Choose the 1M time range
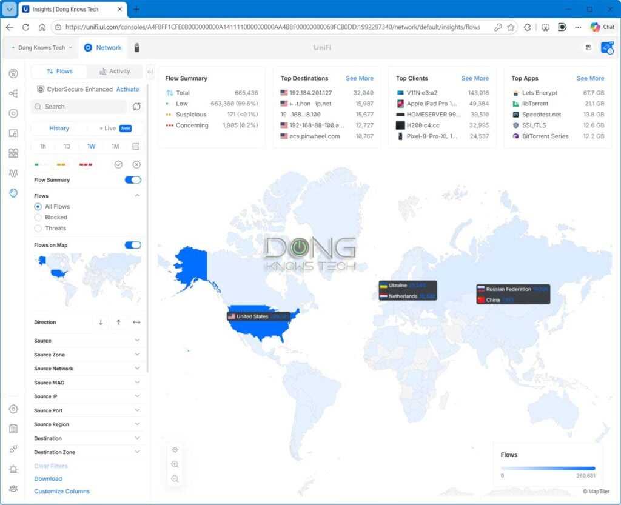The height and width of the screenshot is (505, 621). click(x=115, y=147)
